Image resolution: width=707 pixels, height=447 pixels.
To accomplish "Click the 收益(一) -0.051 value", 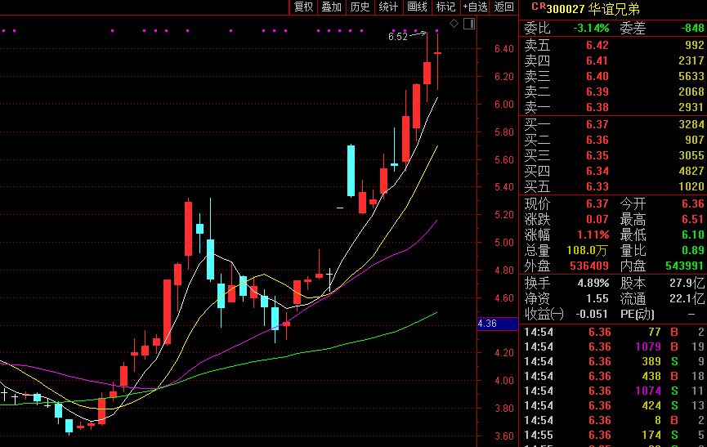I will (x=592, y=314).
